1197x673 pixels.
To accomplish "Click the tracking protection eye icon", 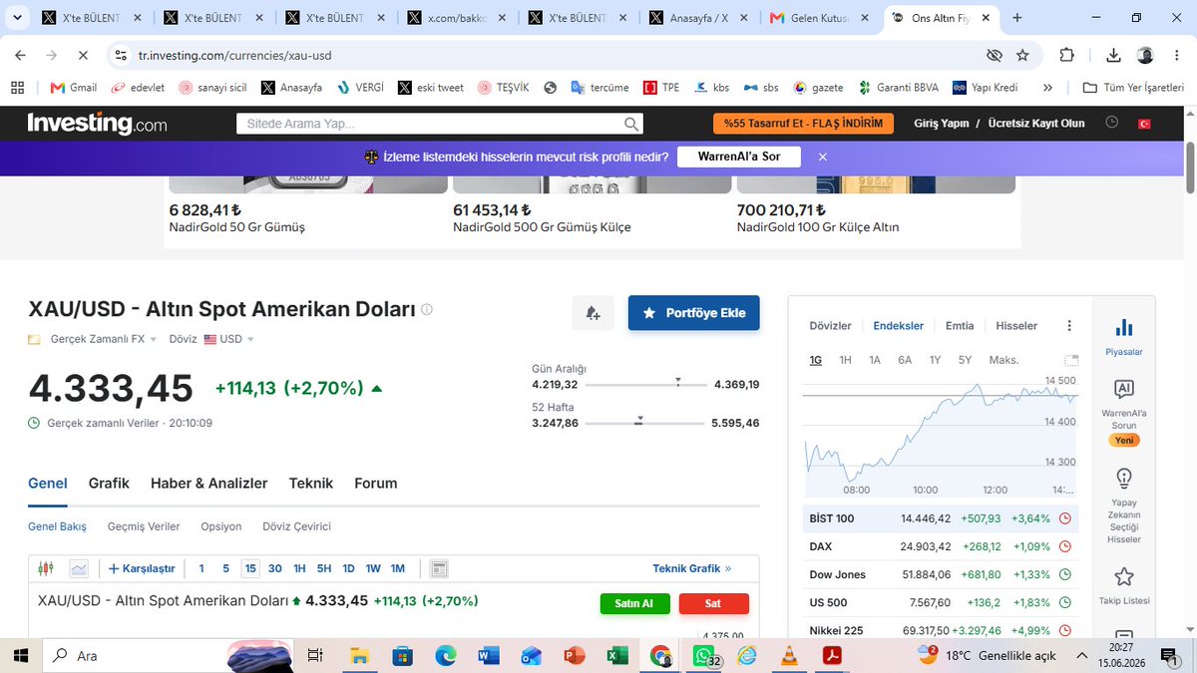I will pyautogui.click(x=994, y=56).
